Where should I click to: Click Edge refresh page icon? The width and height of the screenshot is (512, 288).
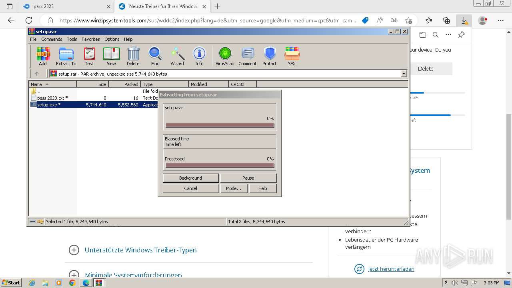click(x=29, y=20)
